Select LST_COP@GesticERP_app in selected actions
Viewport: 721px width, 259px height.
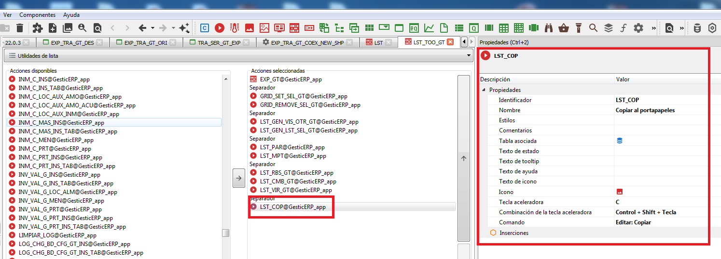pos(292,207)
